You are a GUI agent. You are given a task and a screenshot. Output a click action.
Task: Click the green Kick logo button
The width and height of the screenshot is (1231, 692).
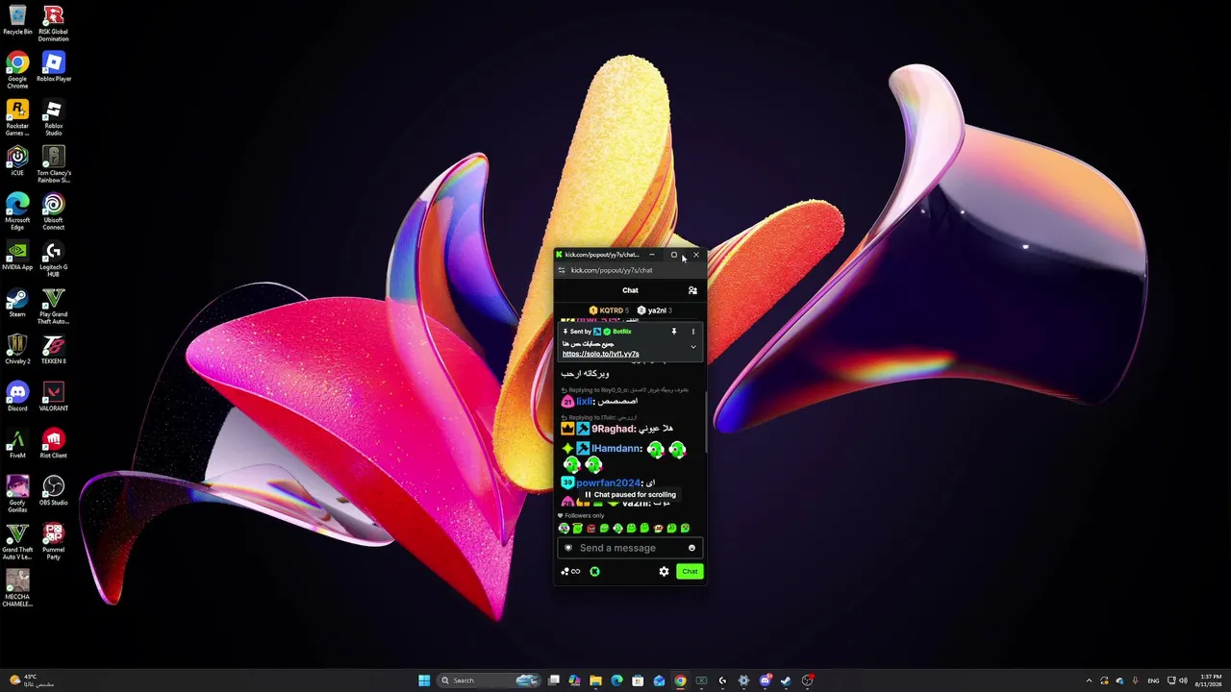594,572
